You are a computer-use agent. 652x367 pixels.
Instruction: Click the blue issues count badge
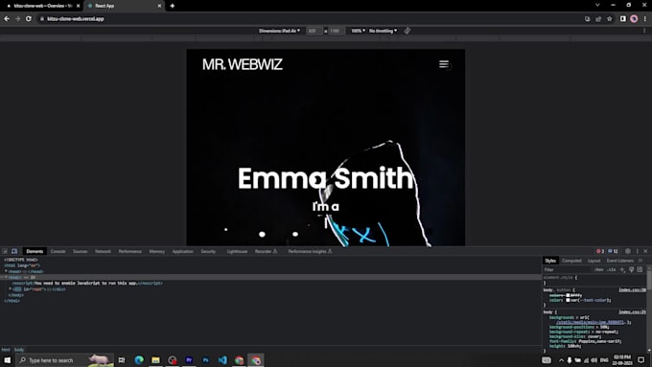(613, 251)
